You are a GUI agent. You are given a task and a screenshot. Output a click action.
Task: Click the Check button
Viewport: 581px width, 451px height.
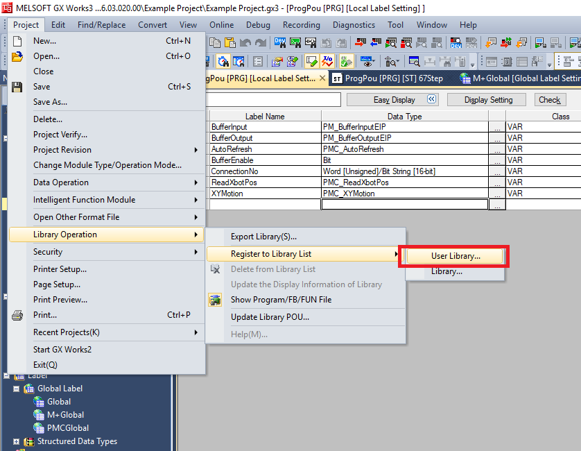click(549, 99)
